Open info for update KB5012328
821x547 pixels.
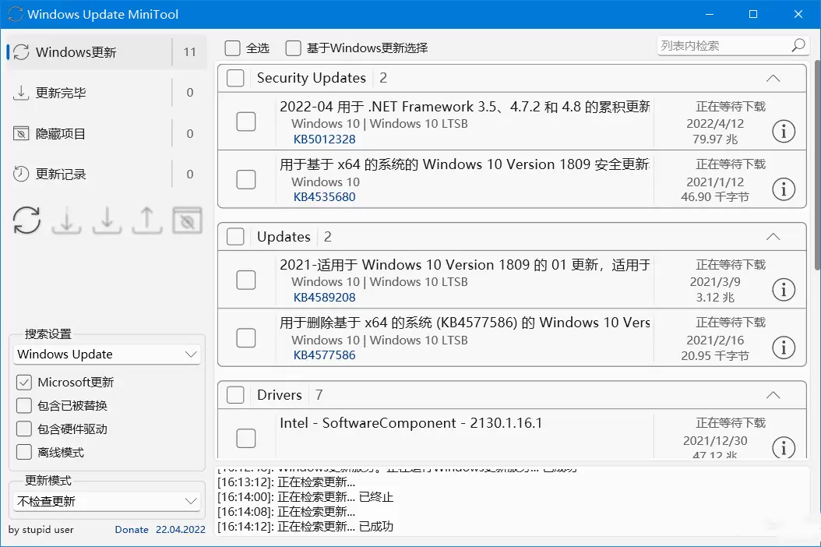pos(784,132)
